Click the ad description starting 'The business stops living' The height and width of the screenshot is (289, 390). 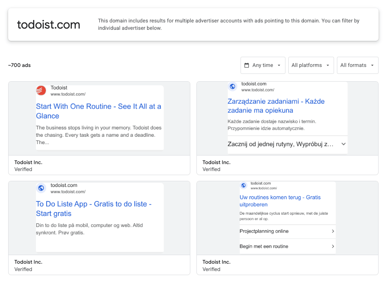pos(99,135)
